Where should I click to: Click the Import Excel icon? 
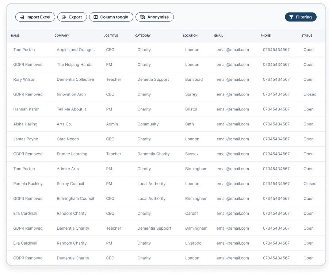pyautogui.click(x=21, y=17)
